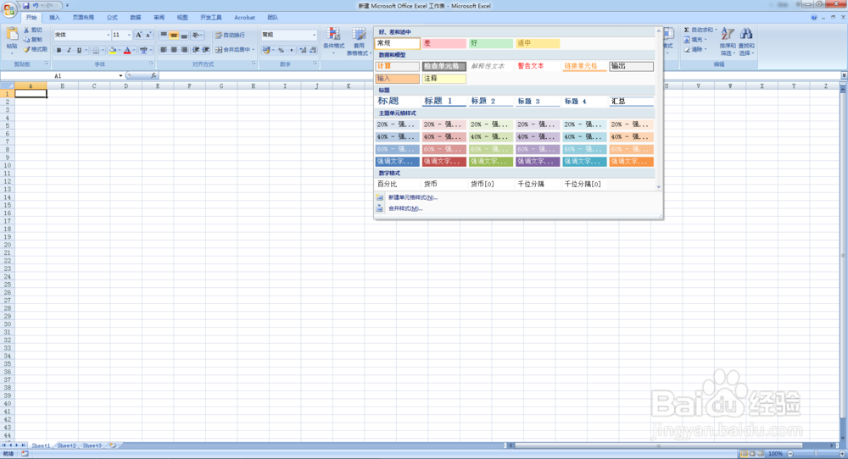Screen dimensions: 848x459
Task: Click the Insert Worksheet tab icon
Action: click(x=113, y=445)
